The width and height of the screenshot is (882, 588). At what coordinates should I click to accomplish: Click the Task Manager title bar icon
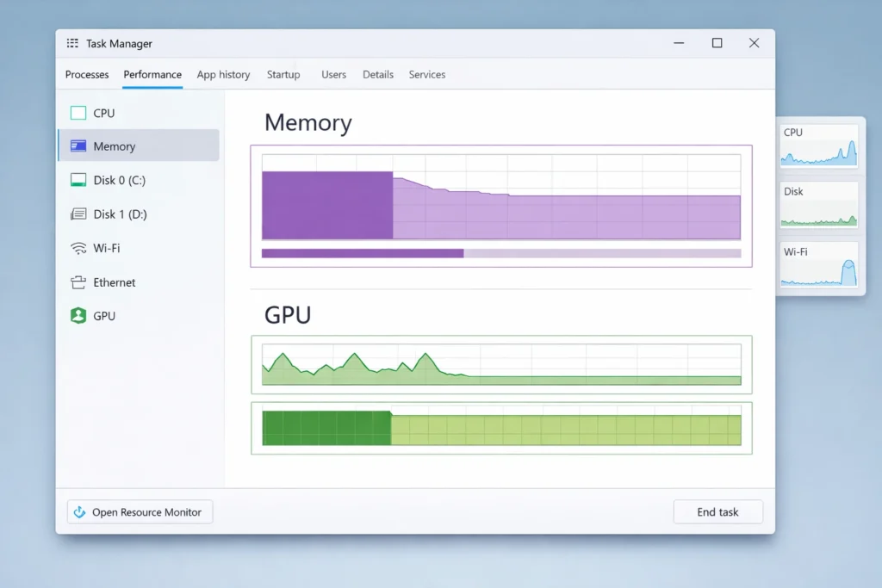[71, 43]
